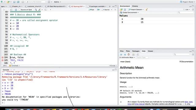Click the Re-run previous code icon

[98, 9]
